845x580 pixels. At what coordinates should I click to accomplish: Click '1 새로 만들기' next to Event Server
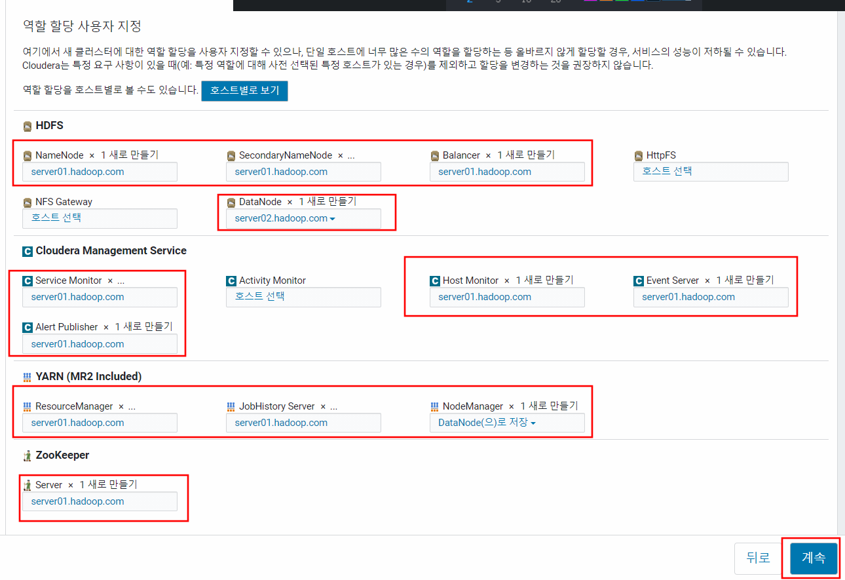point(745,280)
